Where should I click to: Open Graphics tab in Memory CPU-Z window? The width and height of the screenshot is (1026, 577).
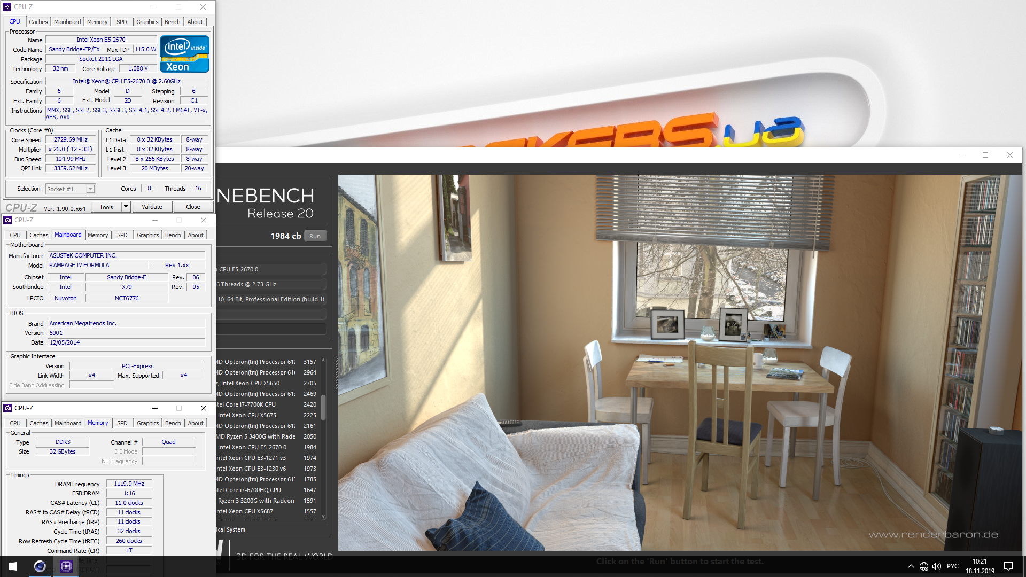click(x=147, y=423)
